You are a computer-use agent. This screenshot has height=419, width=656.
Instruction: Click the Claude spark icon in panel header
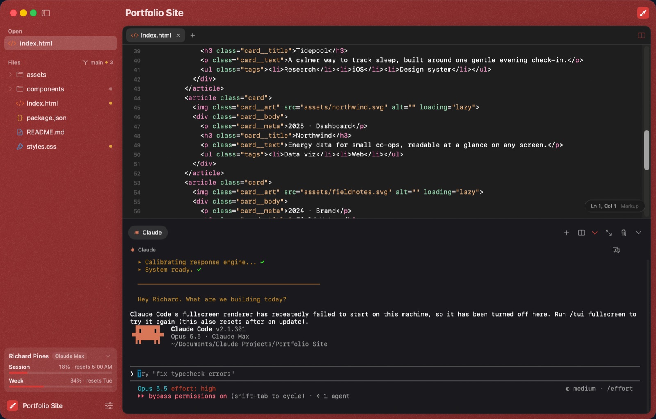coord(132,250)
